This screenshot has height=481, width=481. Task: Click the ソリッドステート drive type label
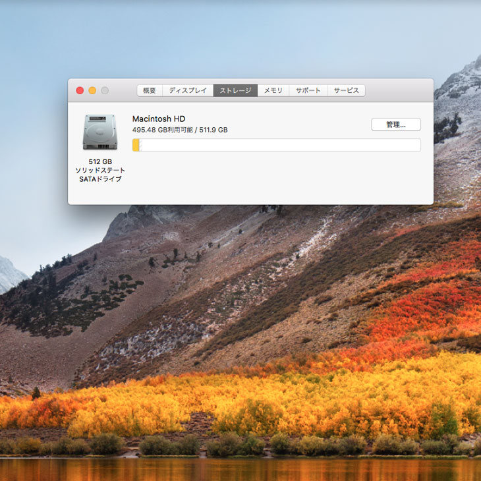[x=100, y=170]
